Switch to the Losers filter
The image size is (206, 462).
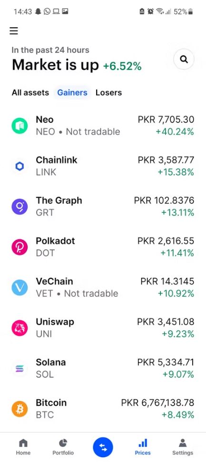tap(109, 93)
